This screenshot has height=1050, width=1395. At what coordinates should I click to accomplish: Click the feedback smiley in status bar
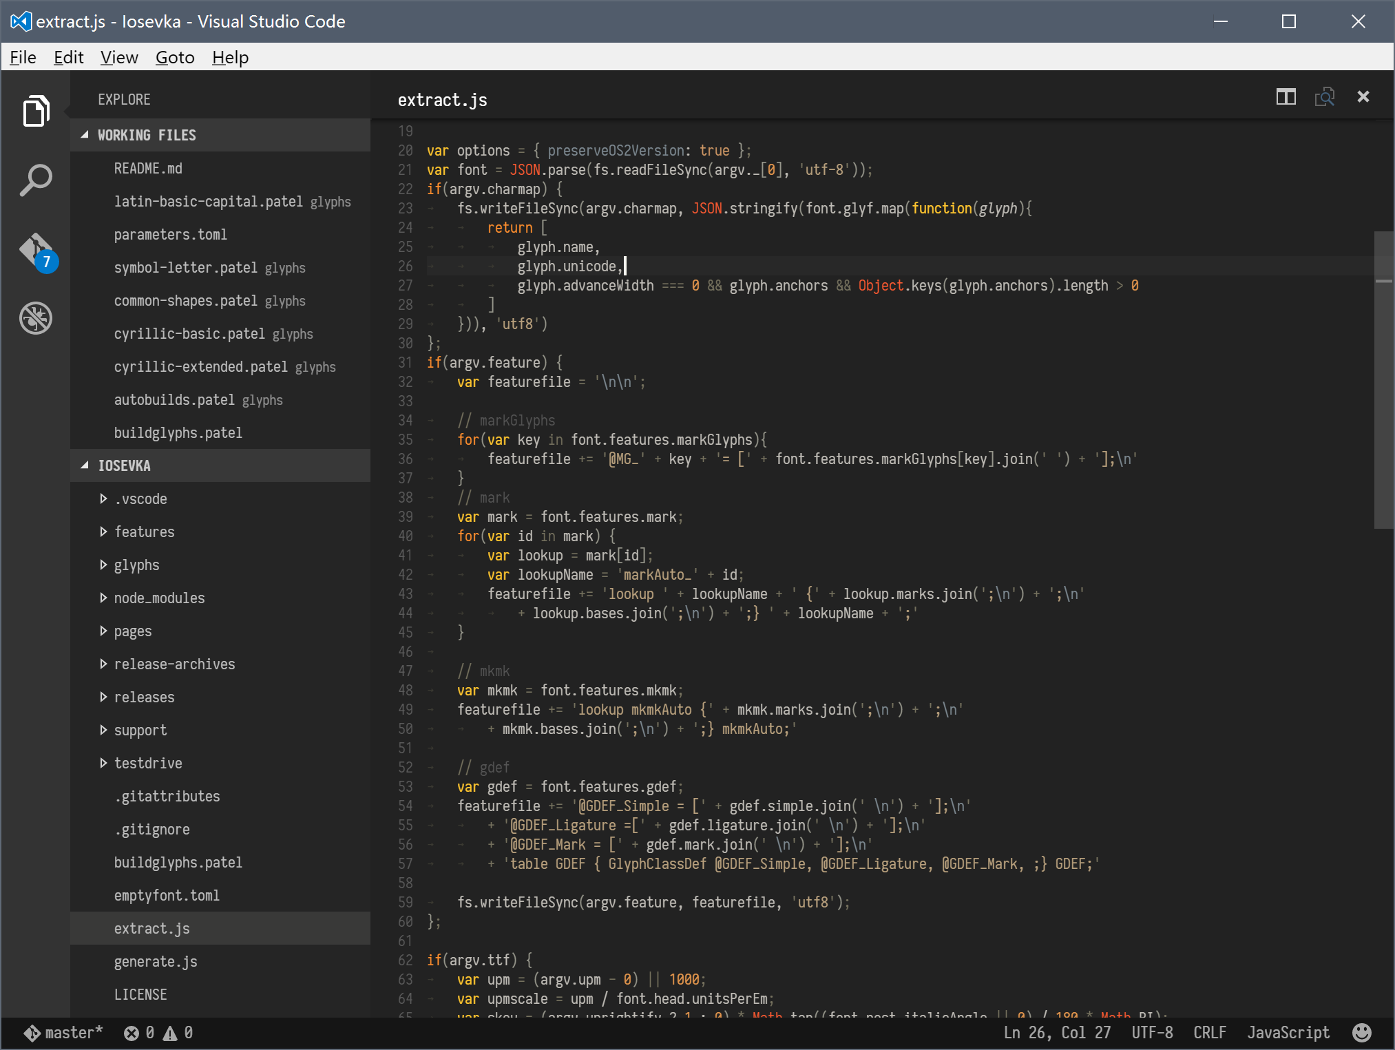[1361, 1032]
